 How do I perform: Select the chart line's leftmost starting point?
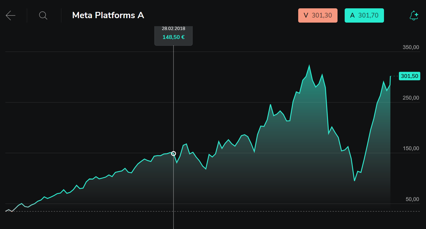pyautogui.click(x=6, y=211)
